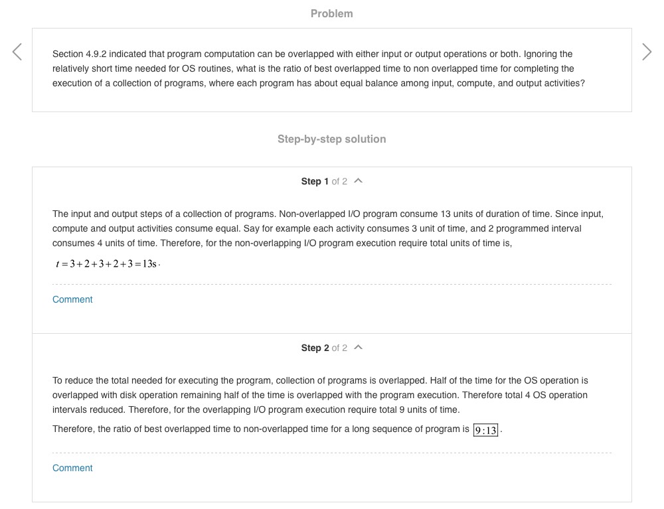The height and width of the screenshot is (509, 664).
Task: Click the equation t = 3+2+3+2+3 = 13s
Action: (107, 264)
